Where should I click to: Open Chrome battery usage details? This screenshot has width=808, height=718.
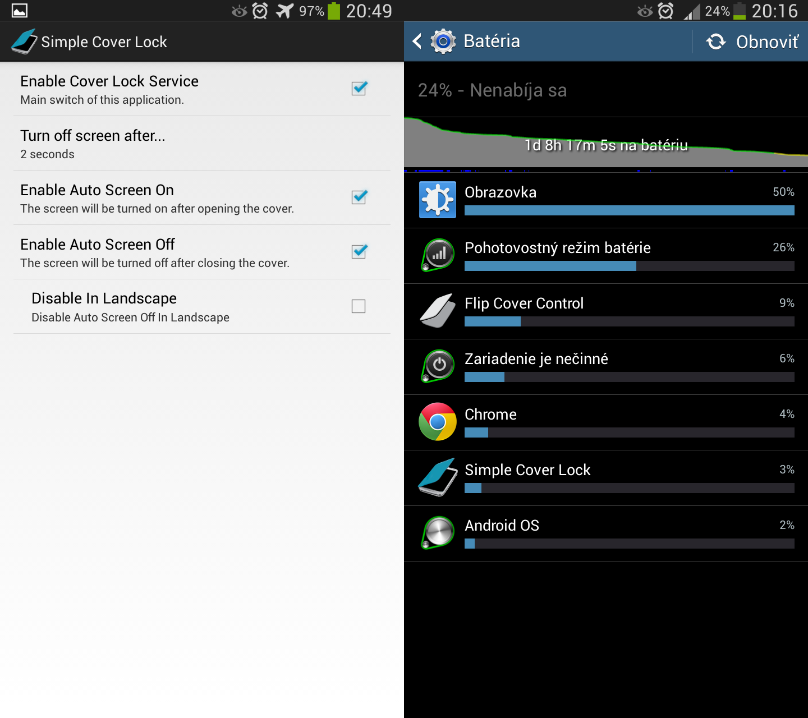pyautogui.click(x=606, y=422)
